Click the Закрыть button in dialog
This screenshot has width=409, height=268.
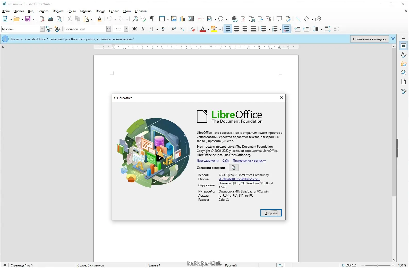tap(271, 213)
